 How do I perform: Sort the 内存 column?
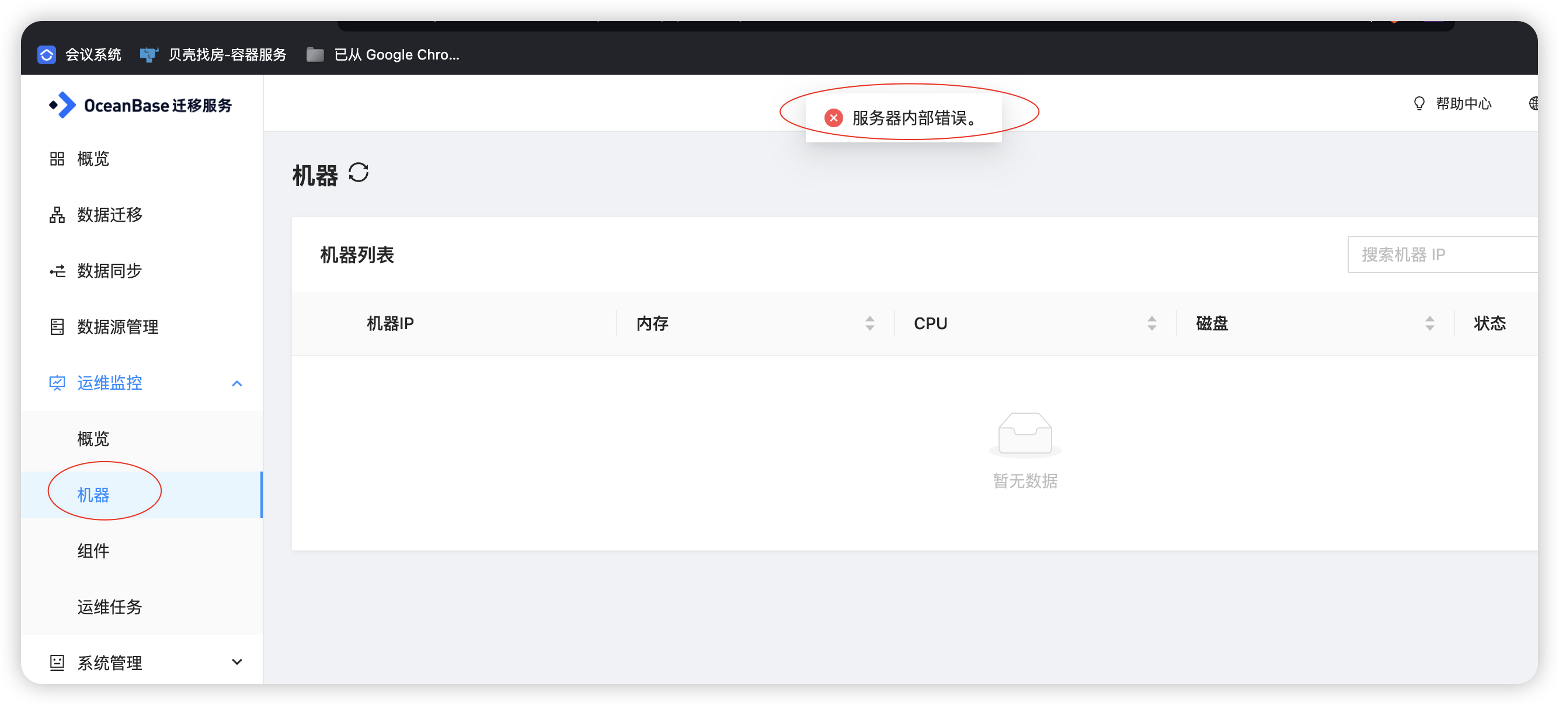pyautogui.click(x=869, y=324)
